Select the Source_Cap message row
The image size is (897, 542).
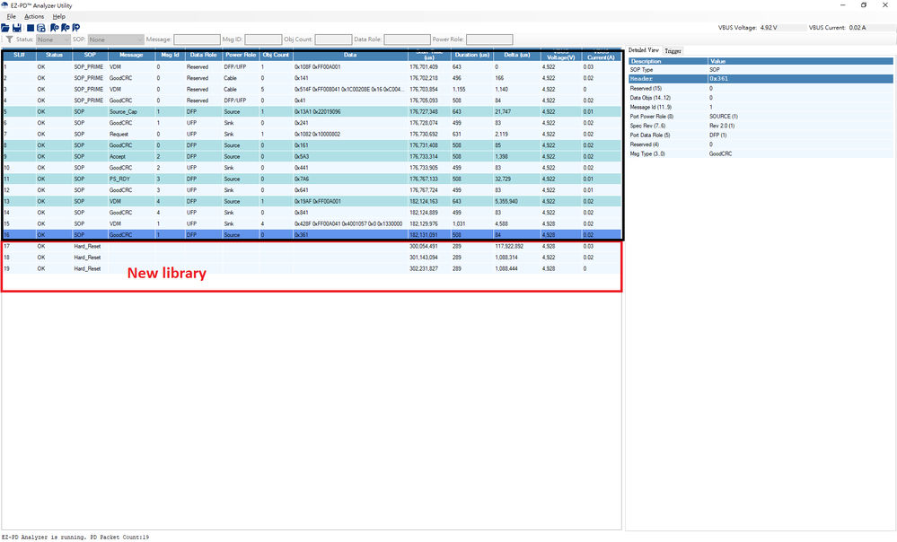(x=312, y=112)
